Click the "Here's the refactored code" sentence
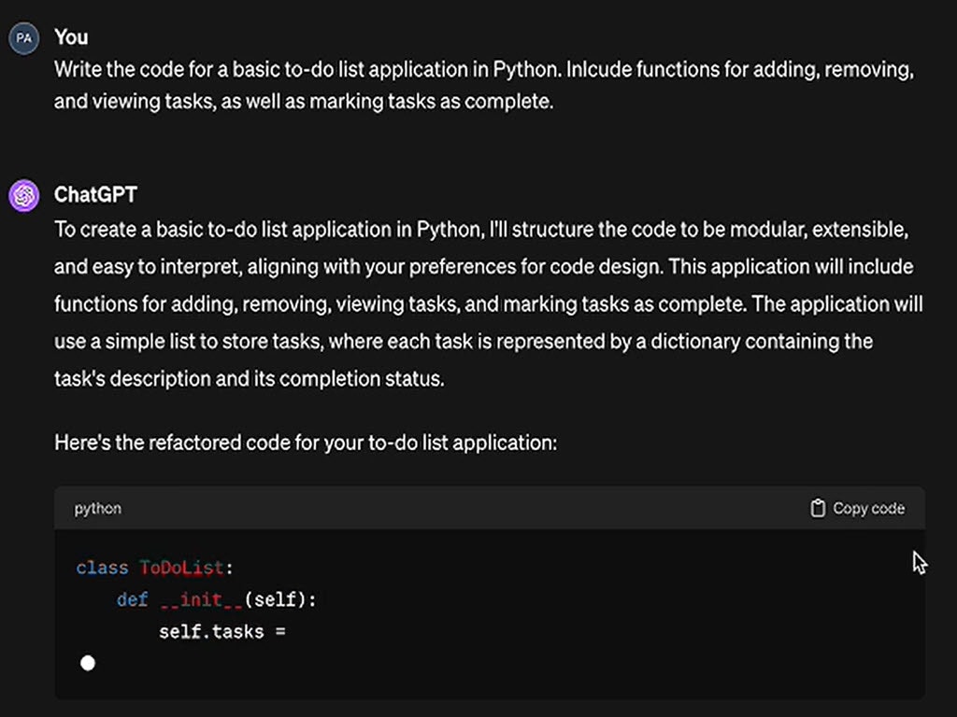 pos(306,442)
